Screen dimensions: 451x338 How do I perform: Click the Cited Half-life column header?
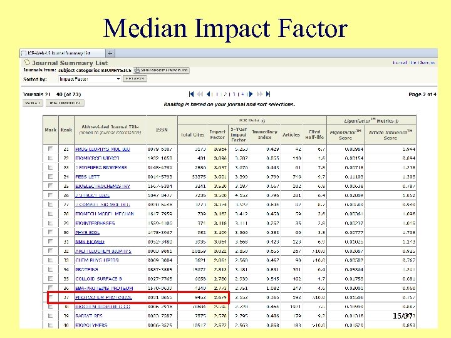point(314,135)
